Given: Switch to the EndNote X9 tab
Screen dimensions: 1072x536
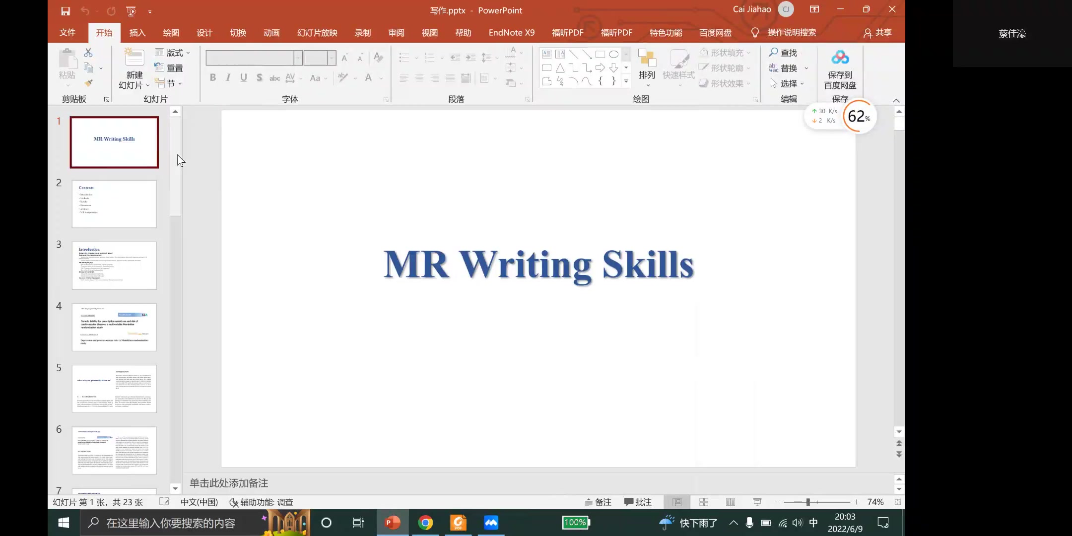Looking at the screenshot, I should [x=512, y=32].
